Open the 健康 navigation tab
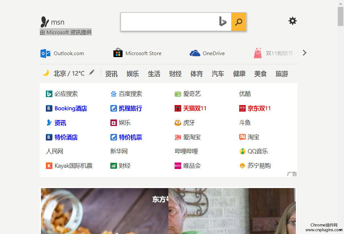344x234 pixels. [x=239, y=74]
